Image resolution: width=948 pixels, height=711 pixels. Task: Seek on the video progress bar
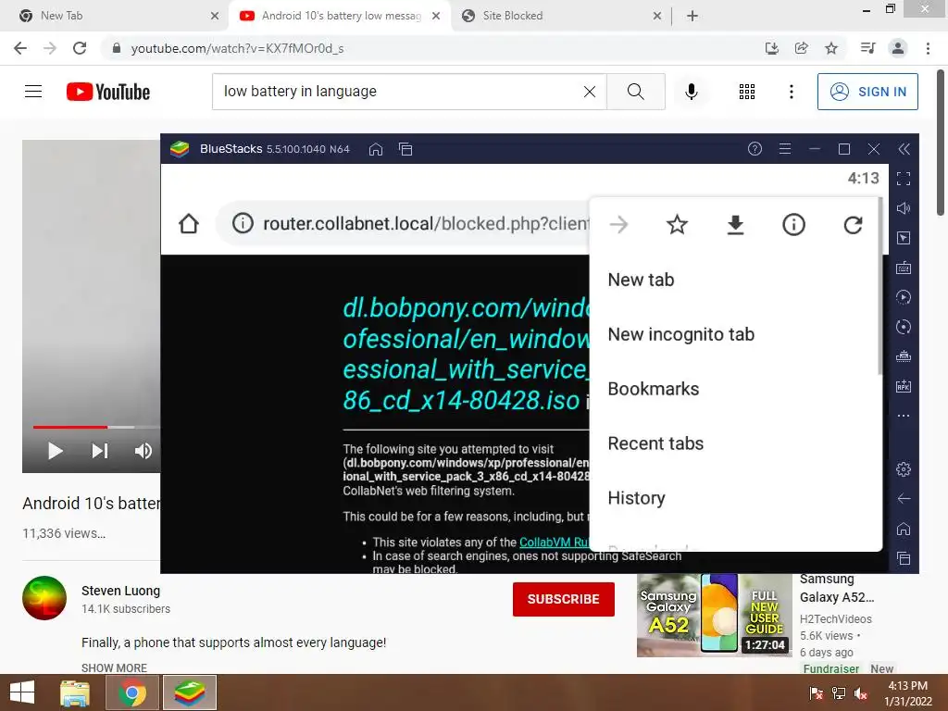(x=96, y=427)
